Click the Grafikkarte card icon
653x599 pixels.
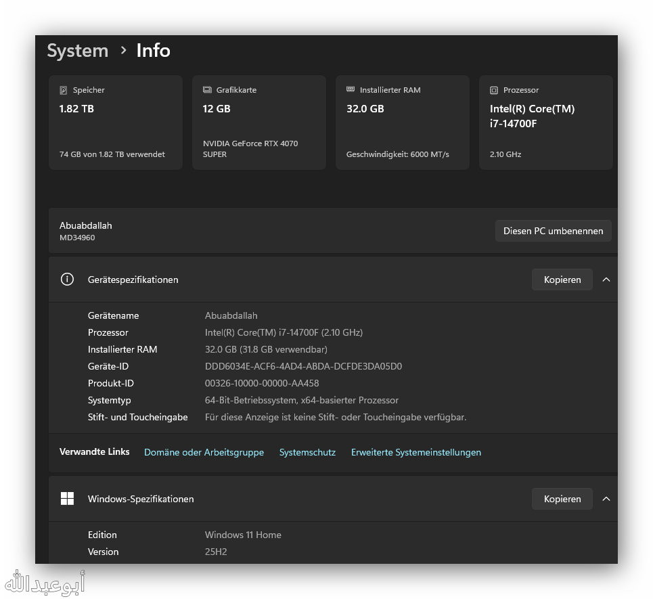207,89
